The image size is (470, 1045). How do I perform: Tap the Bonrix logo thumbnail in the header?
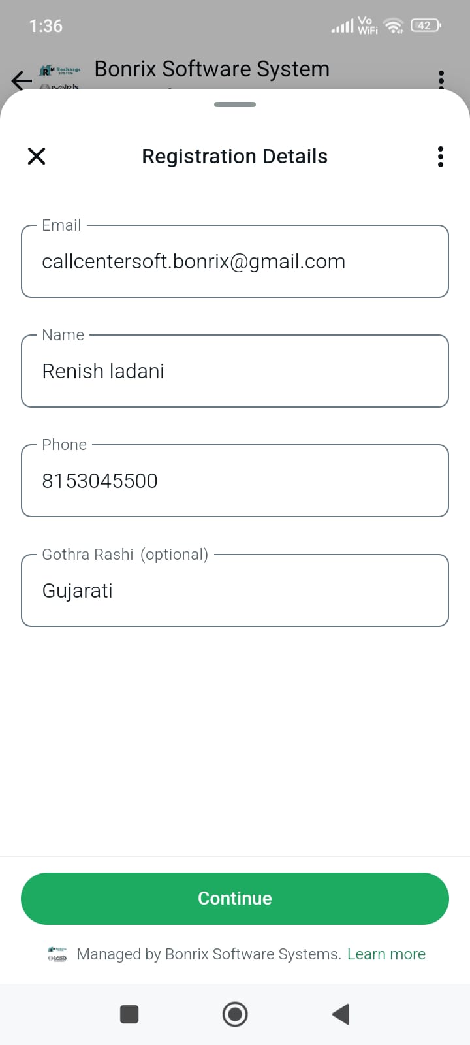pyautogui.click(x=60, y=76)
